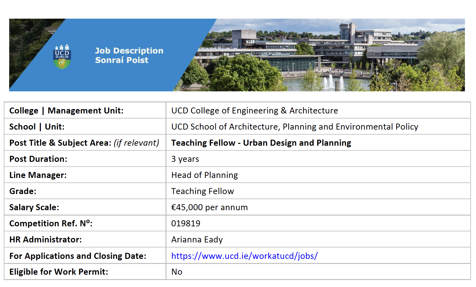The height and width of the screenshot is (287, 476).
Task: Select the reference number '019819'
Action: (x=186, y=223)
